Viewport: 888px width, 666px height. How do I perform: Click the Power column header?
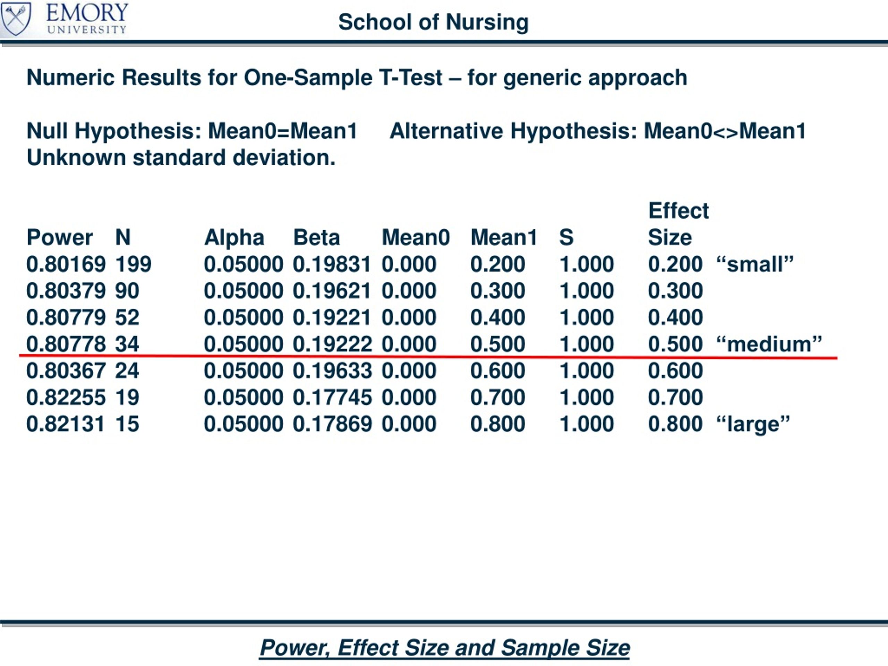[59, 237]
